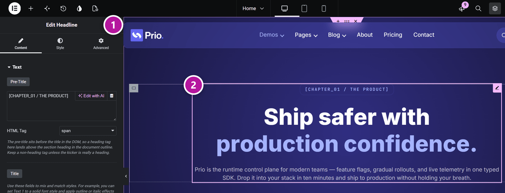Screen dimensions: 505x193
Task: Open the History clock icon
Action: click(63, 8)
